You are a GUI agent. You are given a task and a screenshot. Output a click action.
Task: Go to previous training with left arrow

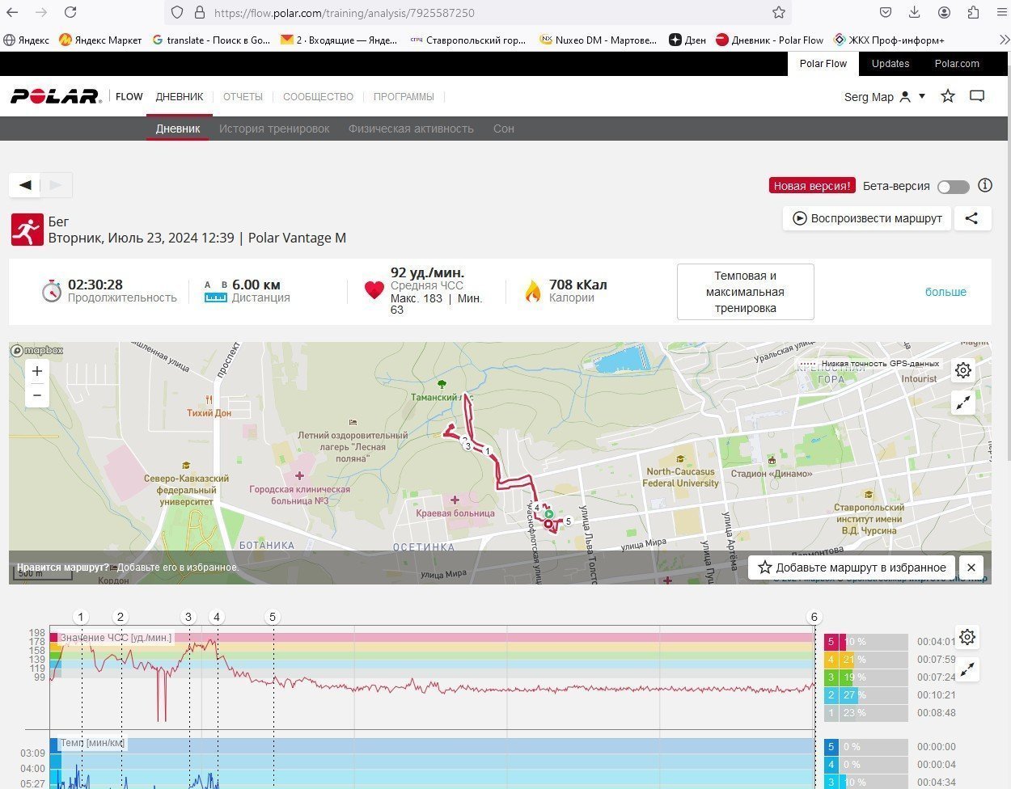tap(25, 185)
